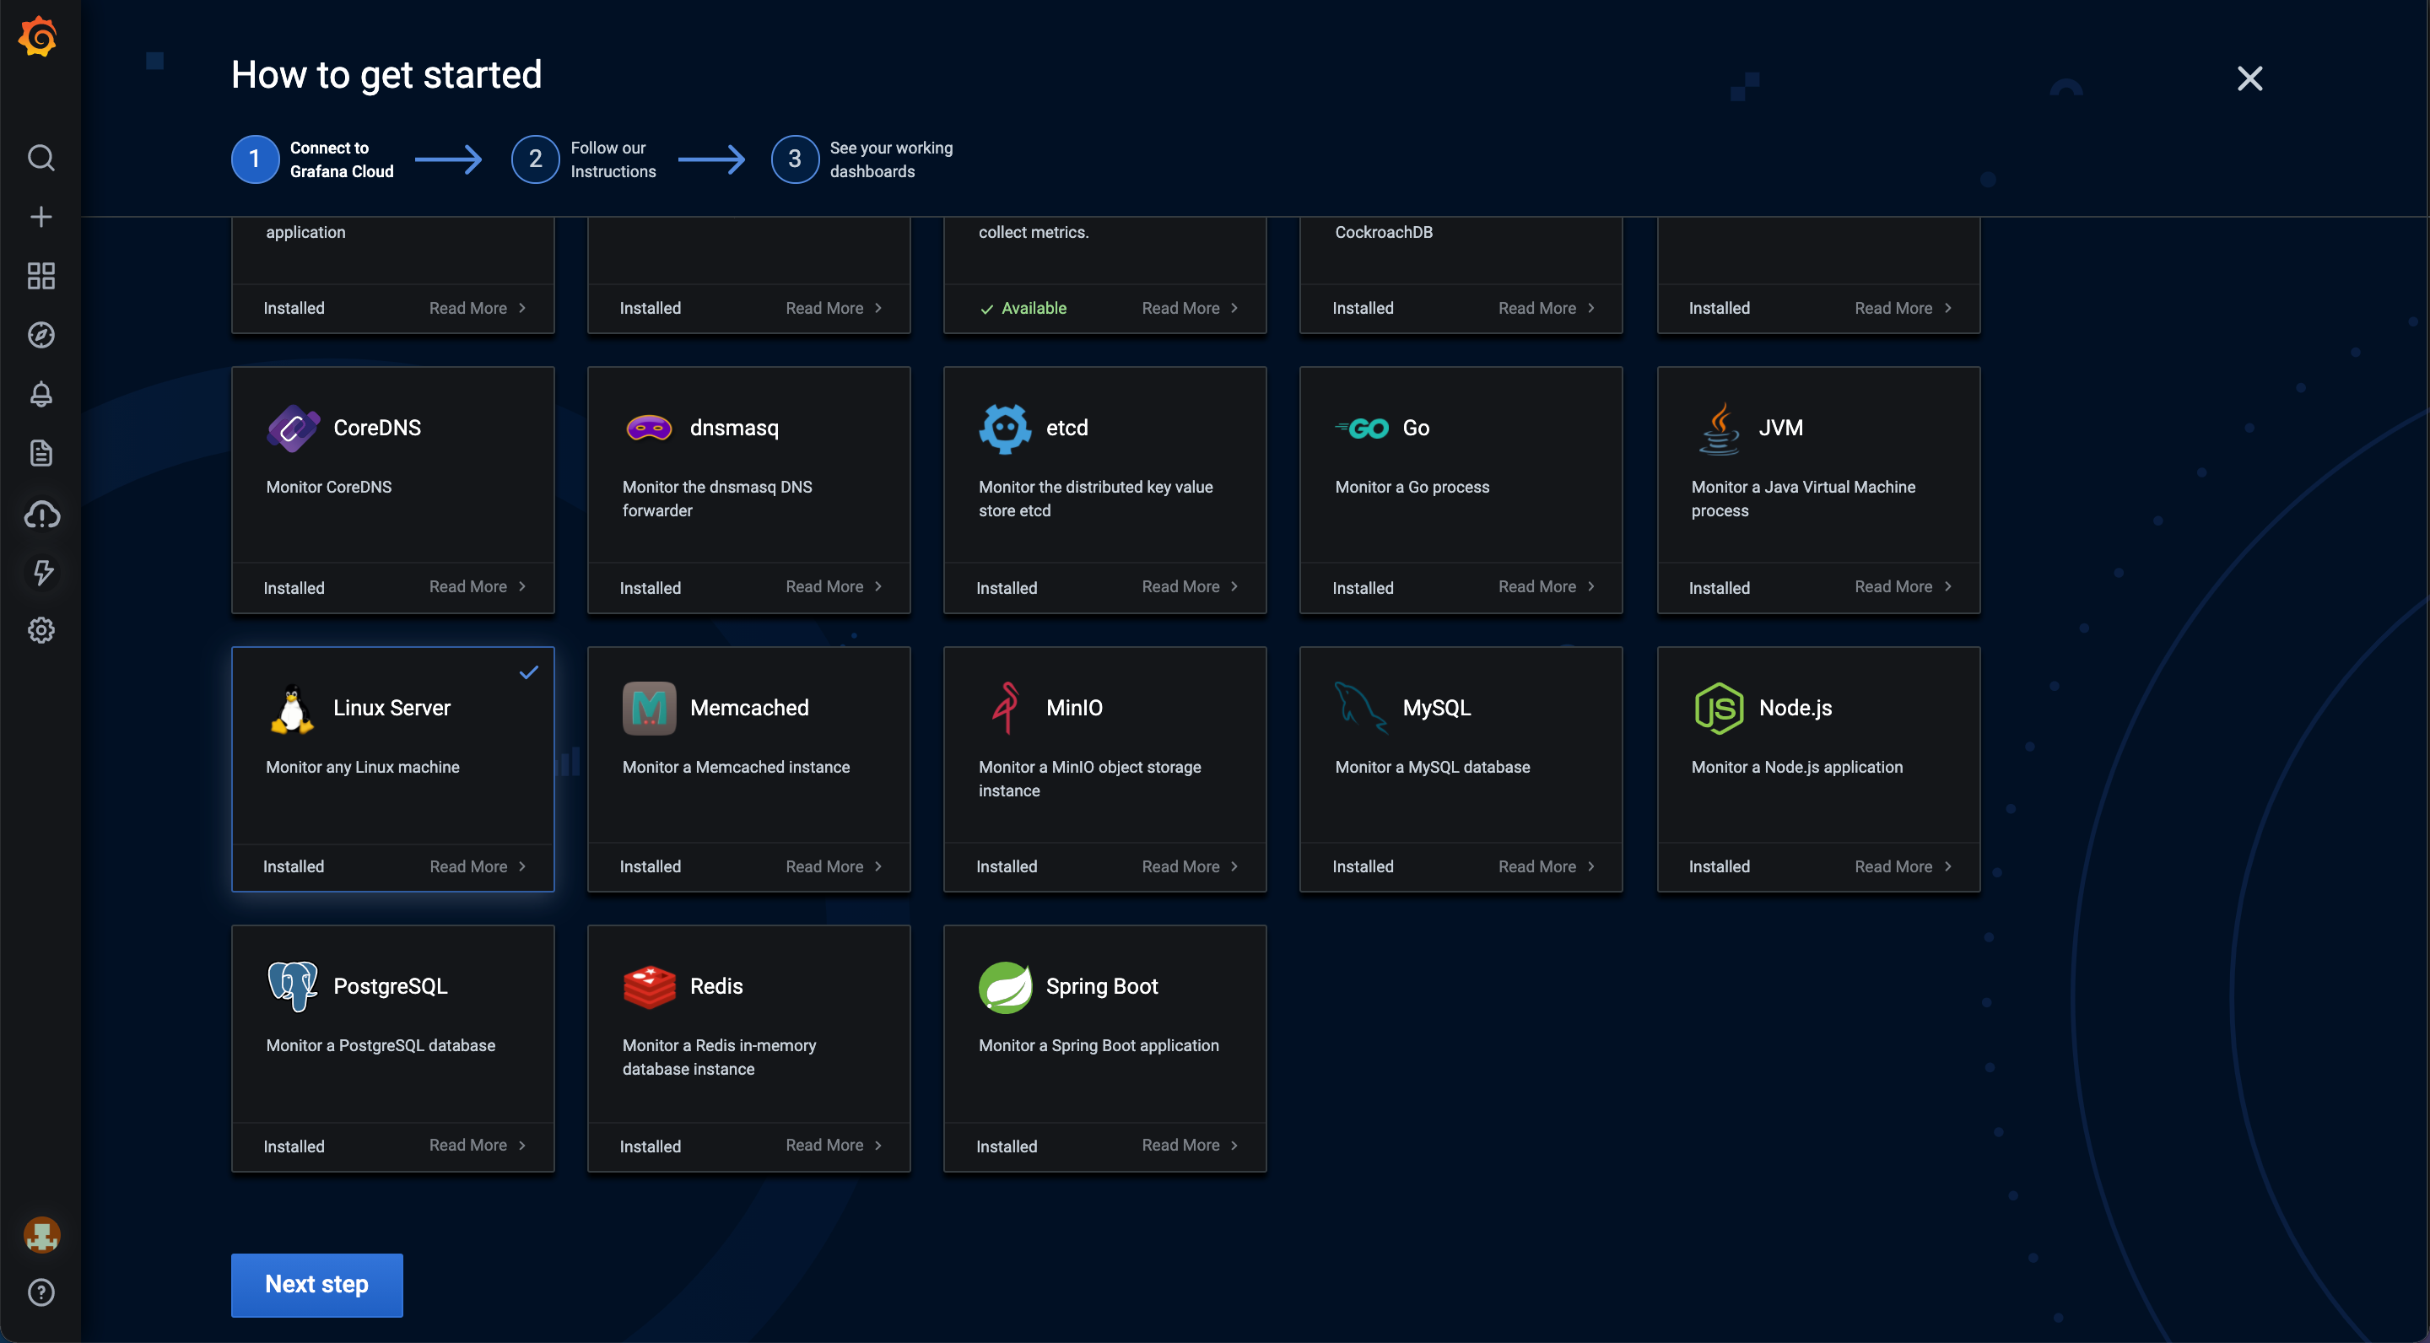
Task: Open the Dashboards grid icon
Action: [x=40, y=277]
